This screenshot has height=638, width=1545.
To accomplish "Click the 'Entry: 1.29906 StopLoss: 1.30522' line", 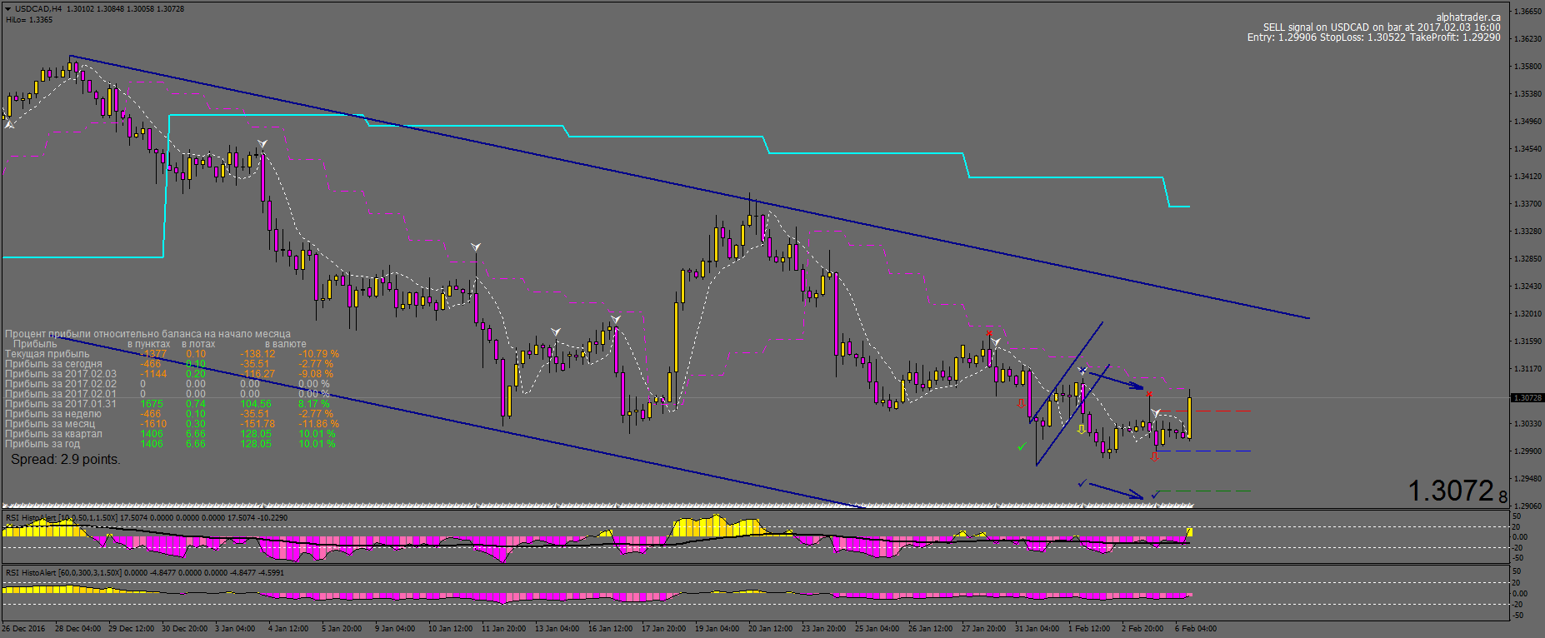I will (x=1373, y=37).
